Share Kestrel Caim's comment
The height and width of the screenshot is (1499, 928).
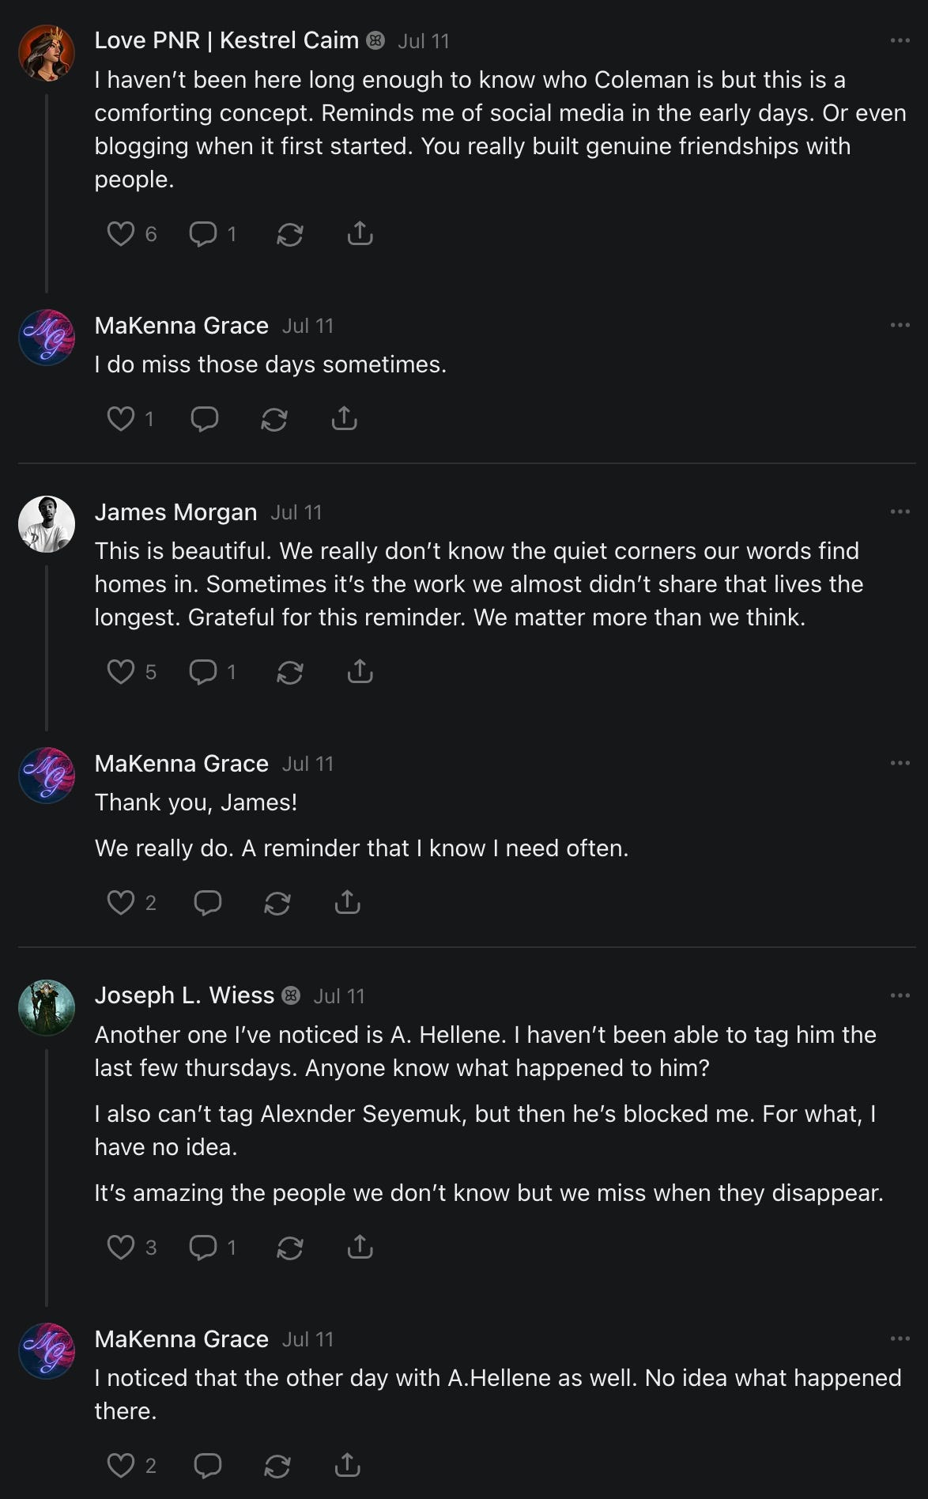click(x=360, y=233)
